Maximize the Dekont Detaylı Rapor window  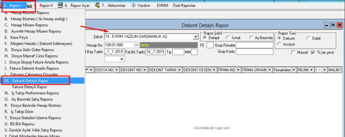333,25
